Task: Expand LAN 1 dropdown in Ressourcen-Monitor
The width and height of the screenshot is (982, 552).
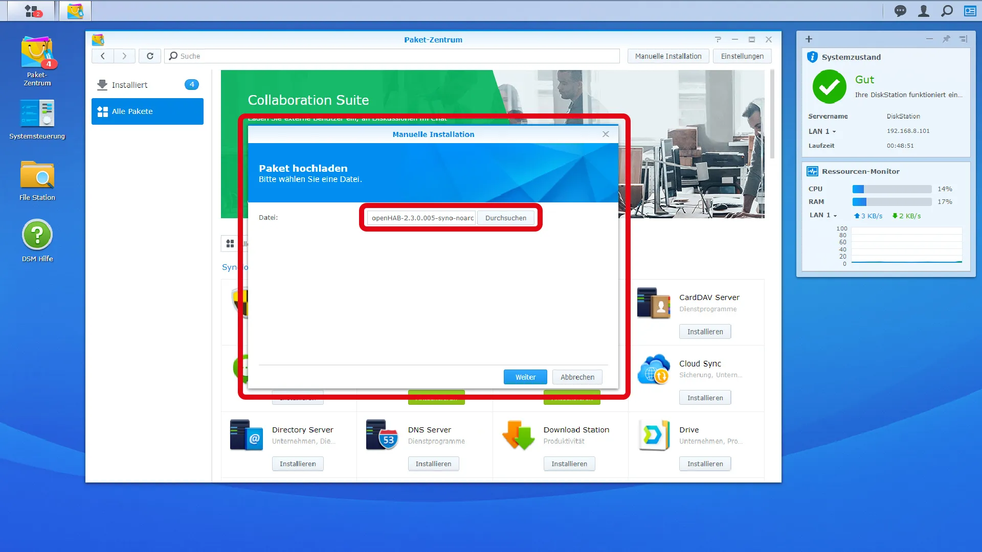Action: 823,215
